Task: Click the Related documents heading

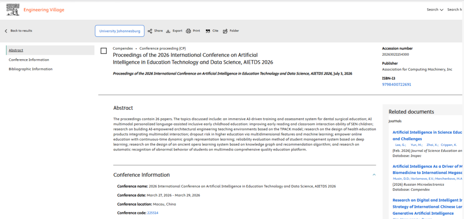Action: pos(411,112)
